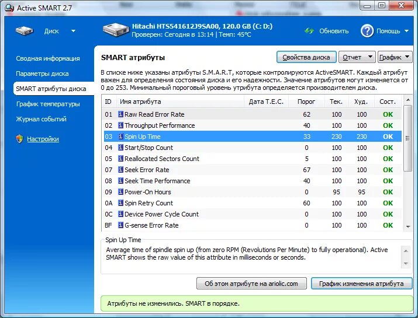Click info icon next to Seek Error Rate

pos(120,170)
